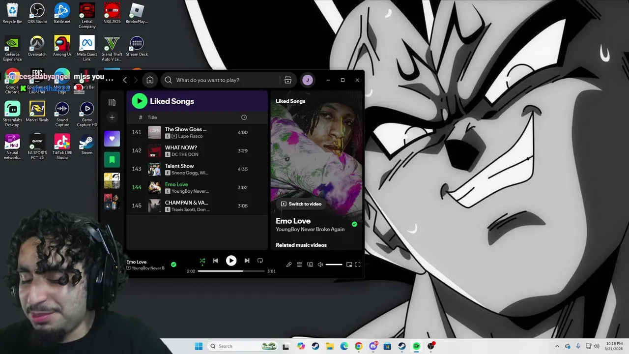Open the green bookmark tile in sidebar

point(112,160)
